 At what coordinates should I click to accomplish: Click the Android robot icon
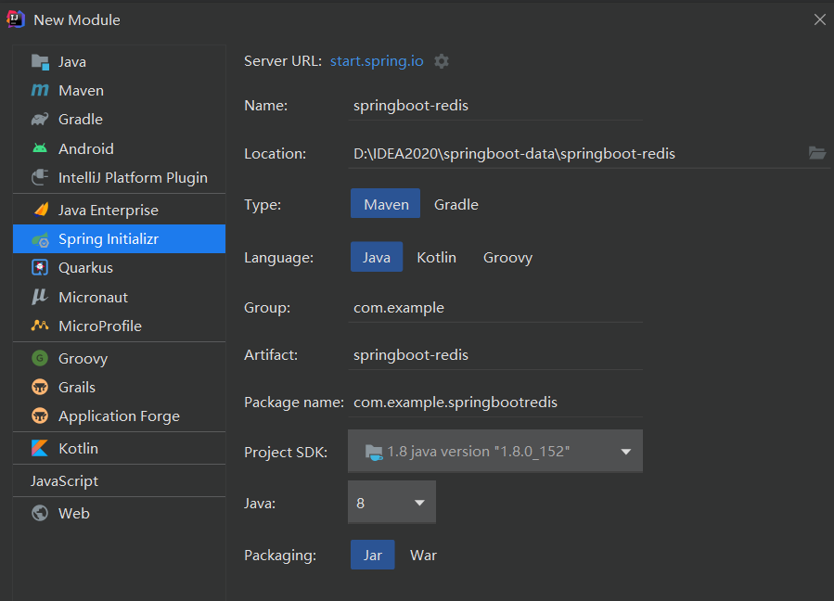coord(40,148)
